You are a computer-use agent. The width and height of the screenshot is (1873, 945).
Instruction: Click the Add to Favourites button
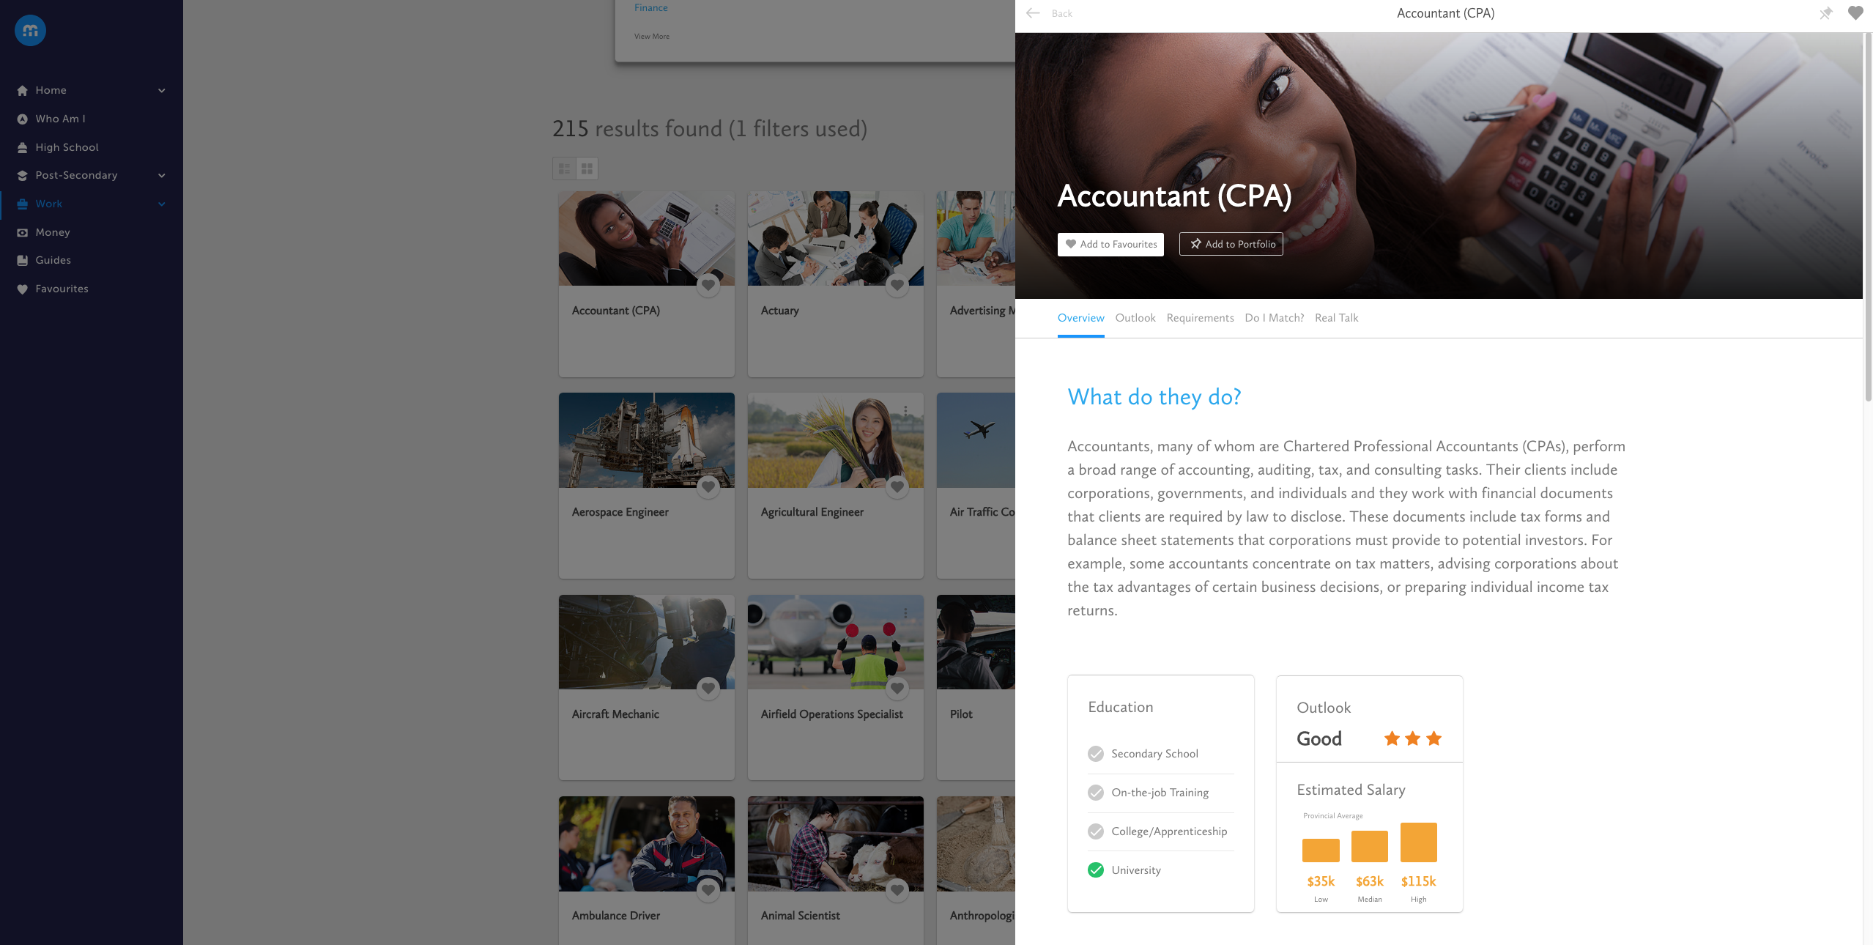(1110, 245)
